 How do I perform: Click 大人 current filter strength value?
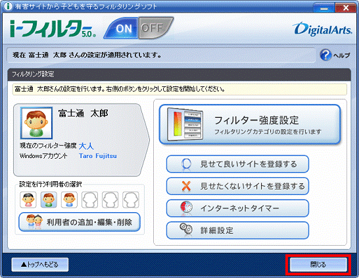pos(86,146)
